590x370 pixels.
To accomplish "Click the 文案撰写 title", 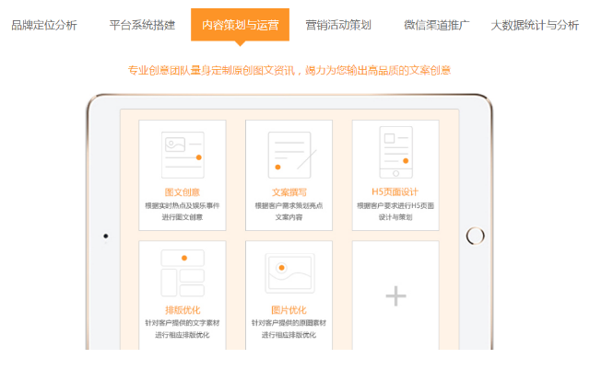I will pos(289,192).
